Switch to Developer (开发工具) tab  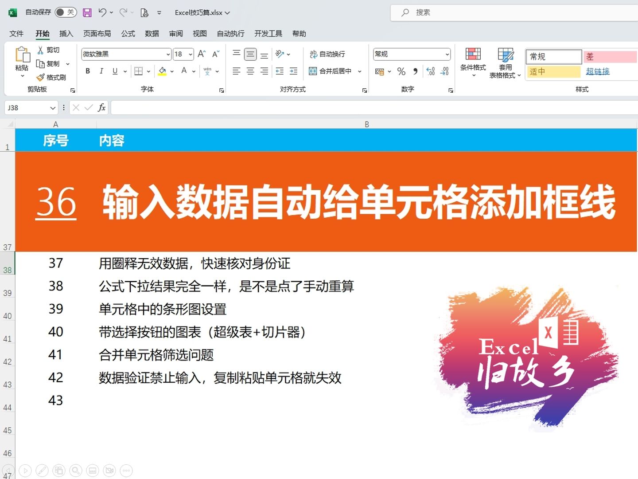[268, 34]
